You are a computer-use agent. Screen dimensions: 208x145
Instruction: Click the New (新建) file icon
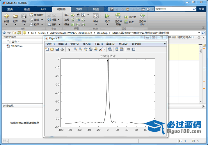[6, 16]
